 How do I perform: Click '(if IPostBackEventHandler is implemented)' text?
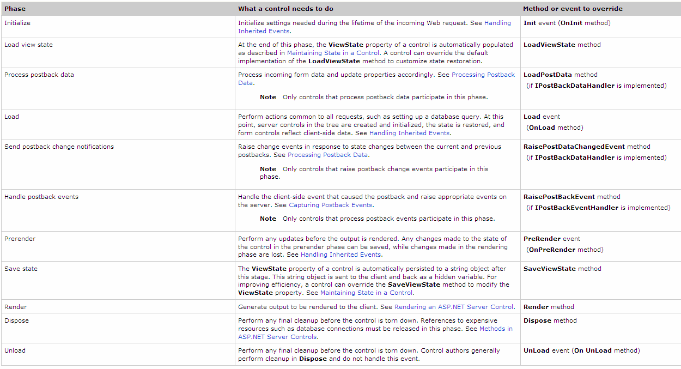click(598, 208)
